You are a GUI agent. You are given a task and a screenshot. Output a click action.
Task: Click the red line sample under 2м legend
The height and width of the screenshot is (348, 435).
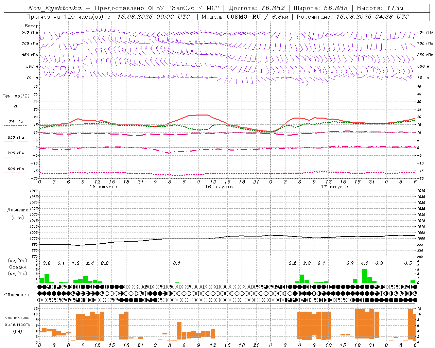(x=16, y=110)
